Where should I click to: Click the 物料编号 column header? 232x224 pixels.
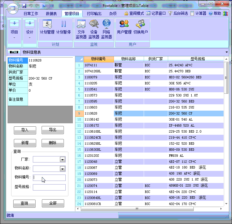coord(99,59)
